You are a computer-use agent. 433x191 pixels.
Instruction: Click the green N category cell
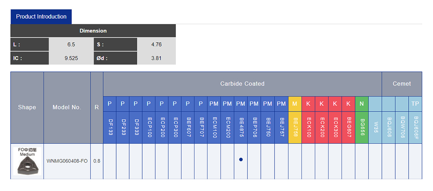click(362, 104)
